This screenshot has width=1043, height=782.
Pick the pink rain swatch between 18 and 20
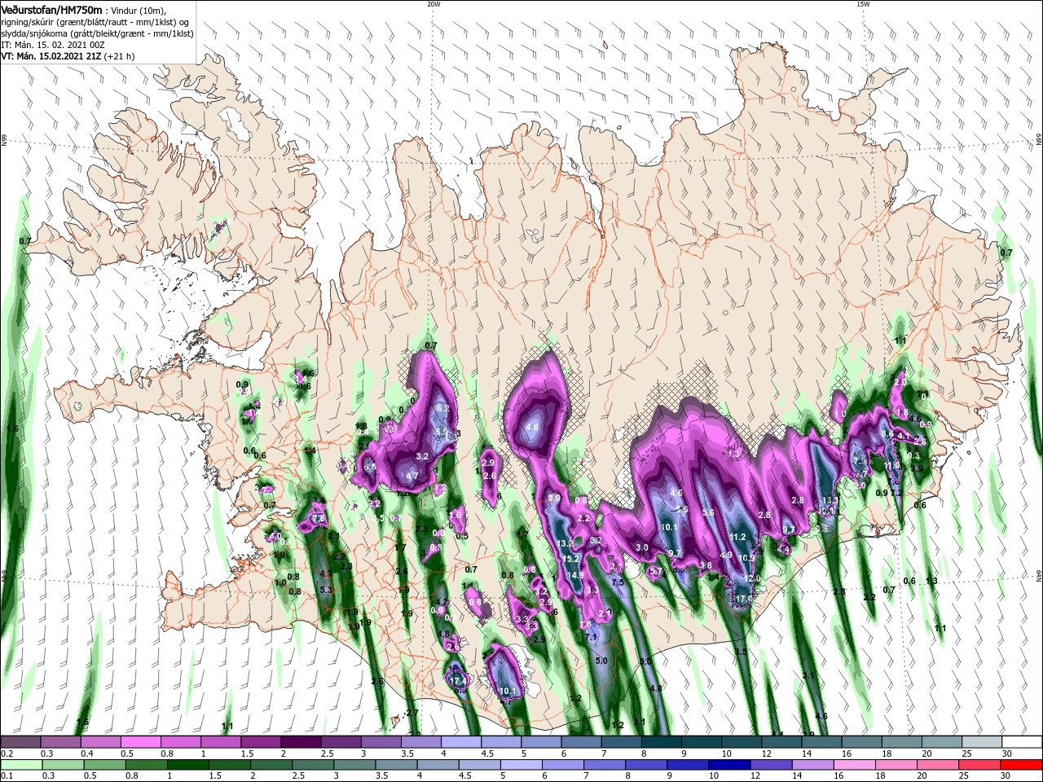tap(896, 765)
